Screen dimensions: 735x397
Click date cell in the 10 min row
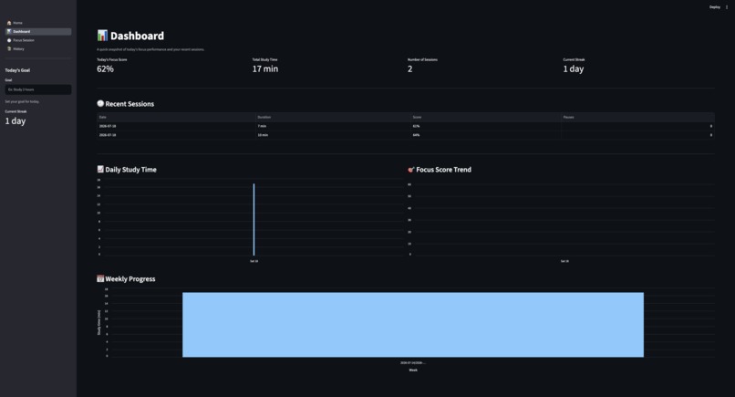176,135
